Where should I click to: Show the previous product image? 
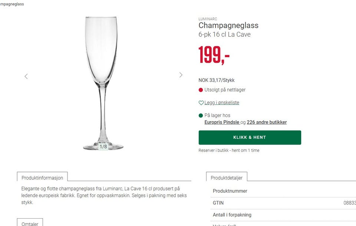(26, 76)
